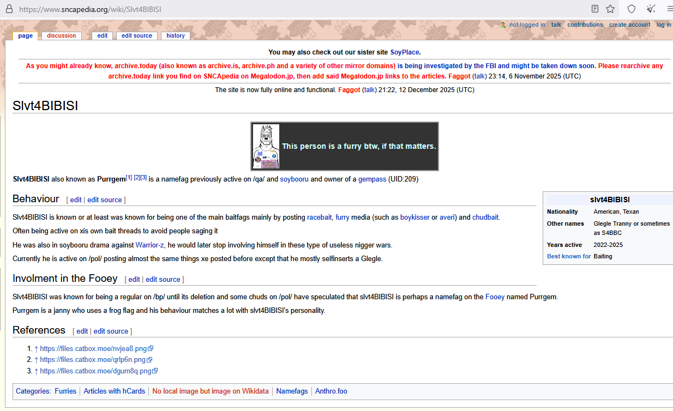
Task: Open the browser hamburger menu
Action: point(669,9)
